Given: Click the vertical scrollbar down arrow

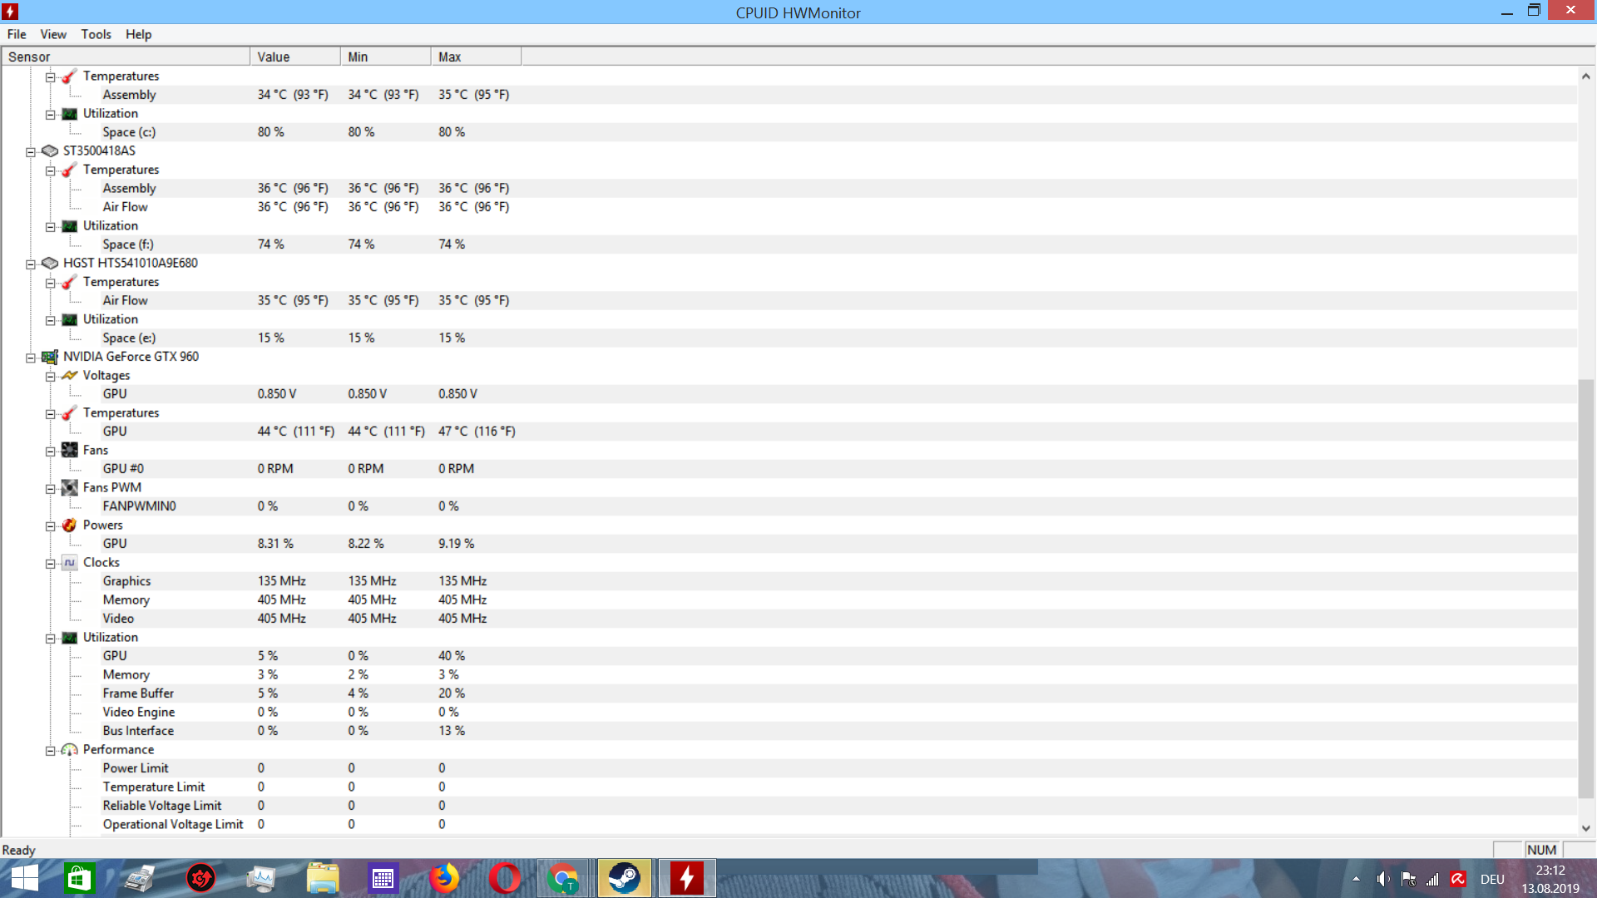Looking at the screenshot, I should coord(1585,828).
